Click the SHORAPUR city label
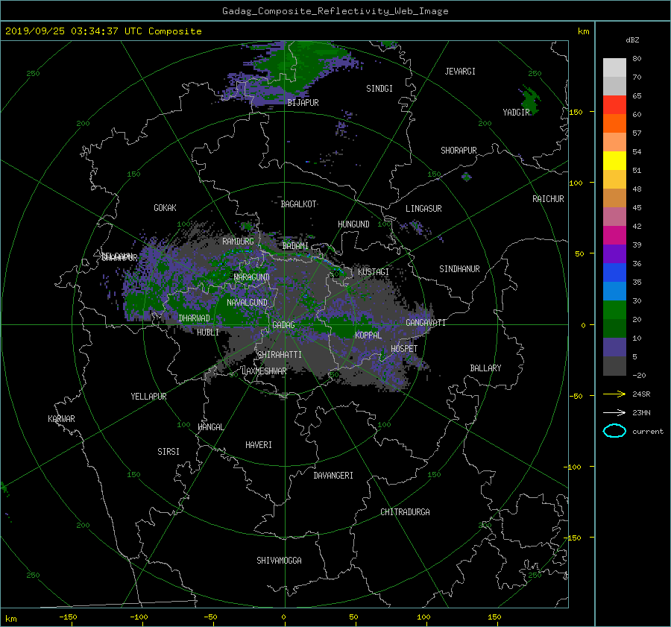This screenshot has height=627, width=671. [x=459, y=151]
